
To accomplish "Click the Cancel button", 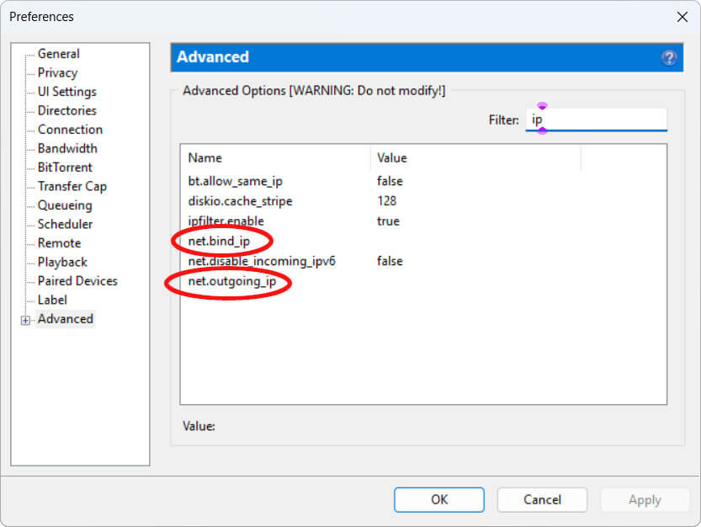I will [542, 500].
